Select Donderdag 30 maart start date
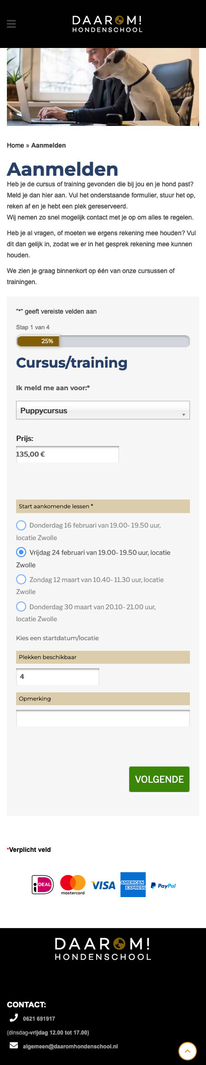 (21, 607)
